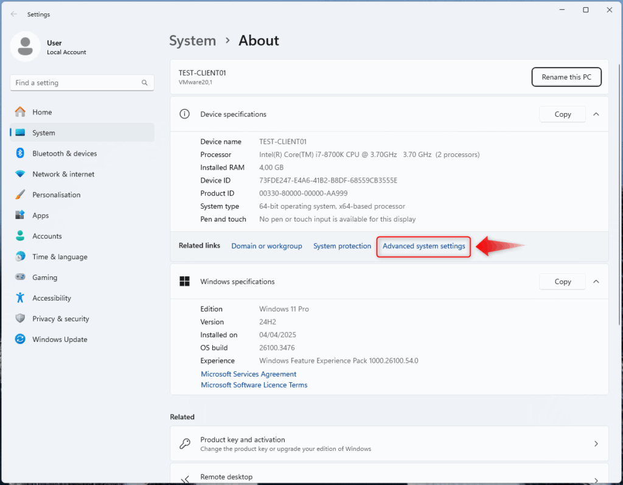
Task: Click the Personalisation paintbrush icon
Action: pos(20,195)
